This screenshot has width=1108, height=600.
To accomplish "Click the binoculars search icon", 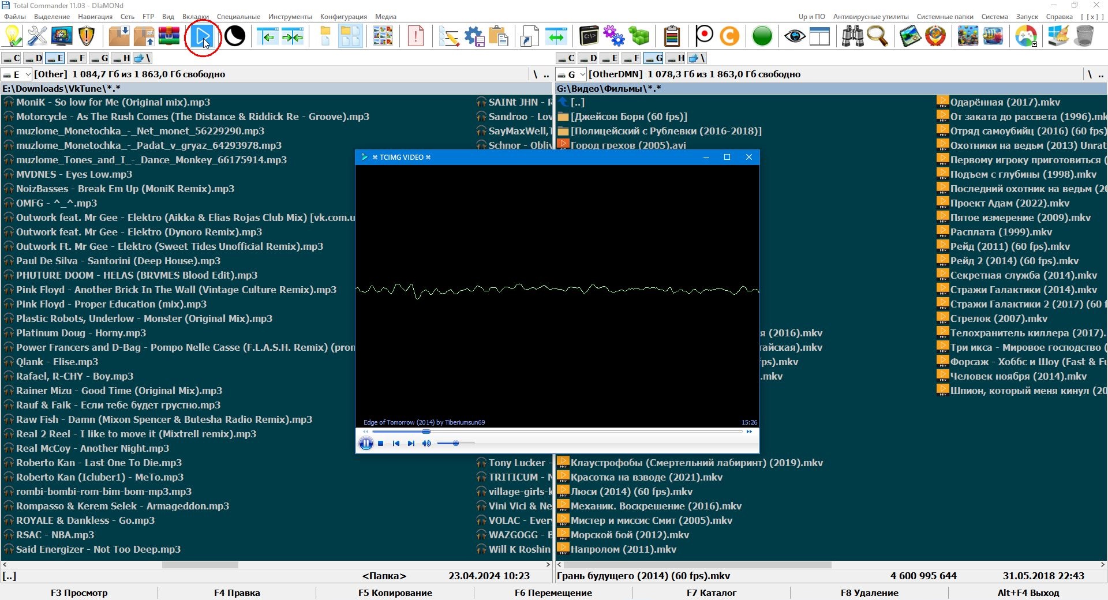I will [x=852, y=36].
